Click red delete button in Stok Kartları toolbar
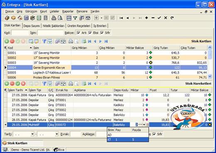This screenshot has width=216, height=153. click(12, 41)
